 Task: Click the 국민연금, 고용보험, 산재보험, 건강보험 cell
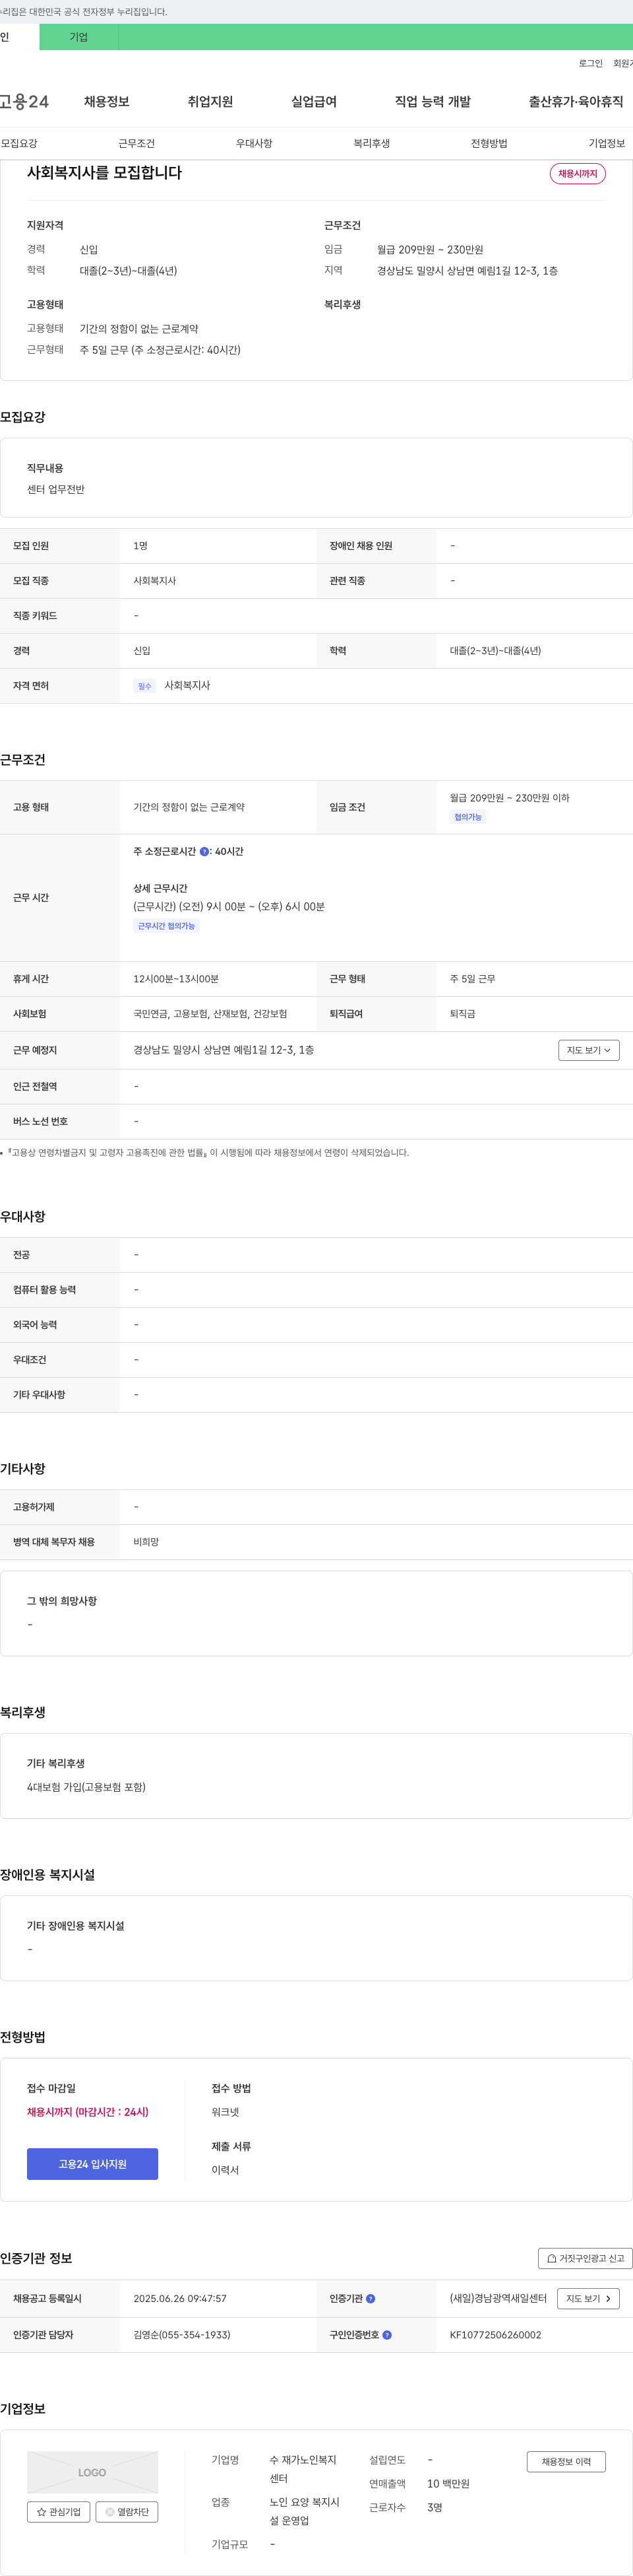[210, 1014]
